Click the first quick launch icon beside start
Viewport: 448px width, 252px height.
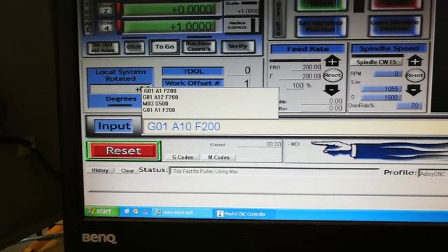point(127,211)
